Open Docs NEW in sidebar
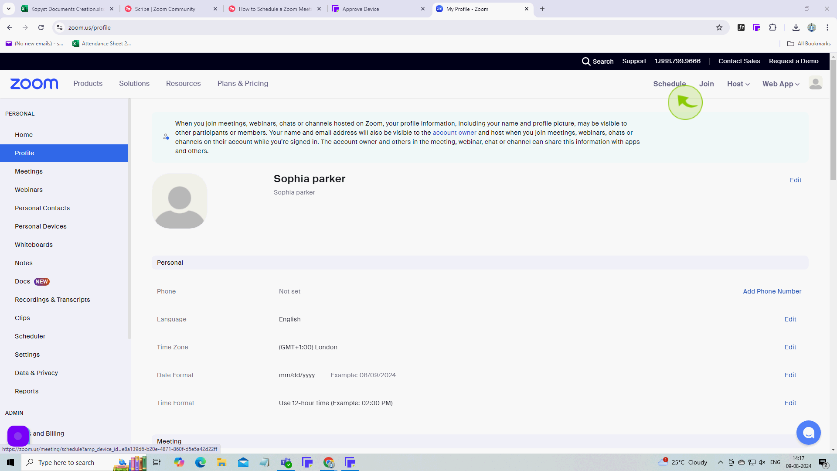This screenshot has width=837, height=471. click(64, 281)
